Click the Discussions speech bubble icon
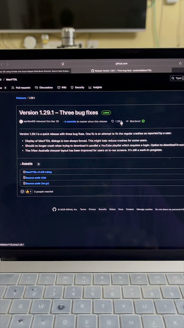The height and width of the screenshot is (328, 184). pyautogui.click(x=36, y=87)
